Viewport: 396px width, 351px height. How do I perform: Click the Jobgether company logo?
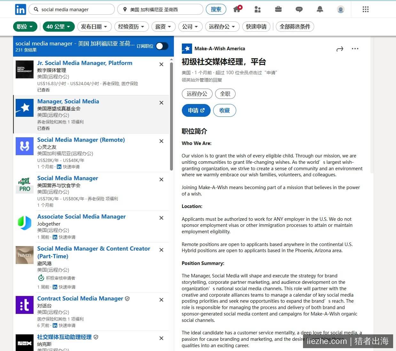pyautogui.click(x=25, y=223)
